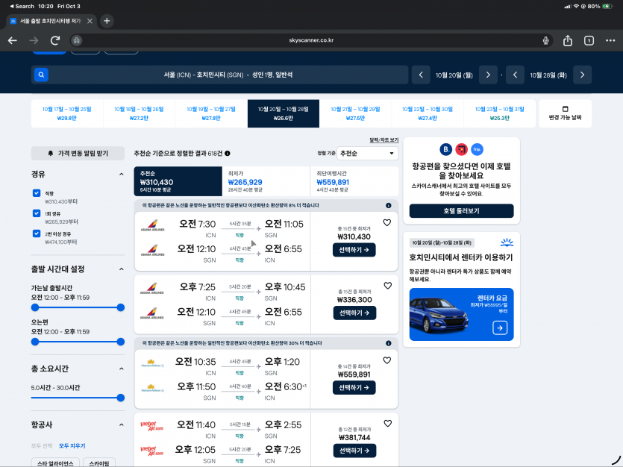623x467 pixels.
Task: Save the ₩310,430 Asiana flight with heart
Action: [x=387, y=222]
